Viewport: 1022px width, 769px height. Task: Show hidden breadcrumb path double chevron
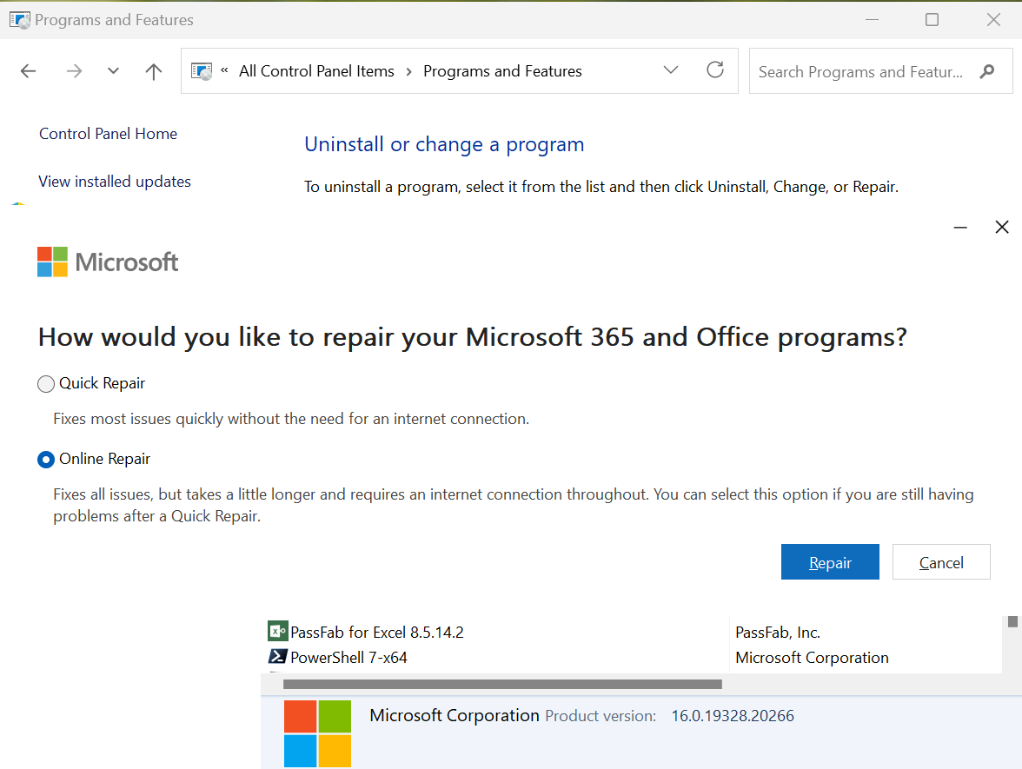point(224,70)
